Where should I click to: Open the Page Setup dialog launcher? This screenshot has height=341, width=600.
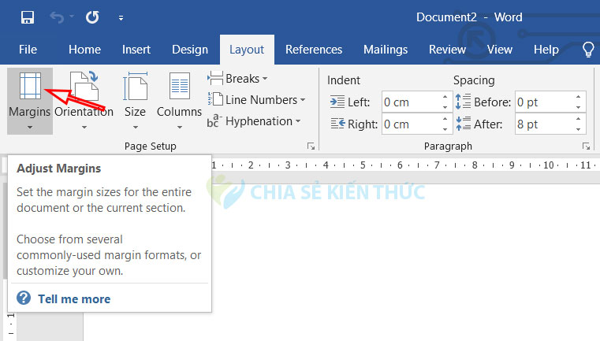tap(311, 146)
